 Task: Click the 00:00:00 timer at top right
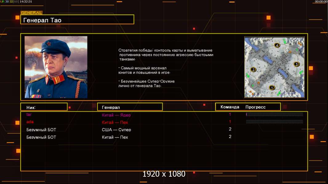(321, 2)
